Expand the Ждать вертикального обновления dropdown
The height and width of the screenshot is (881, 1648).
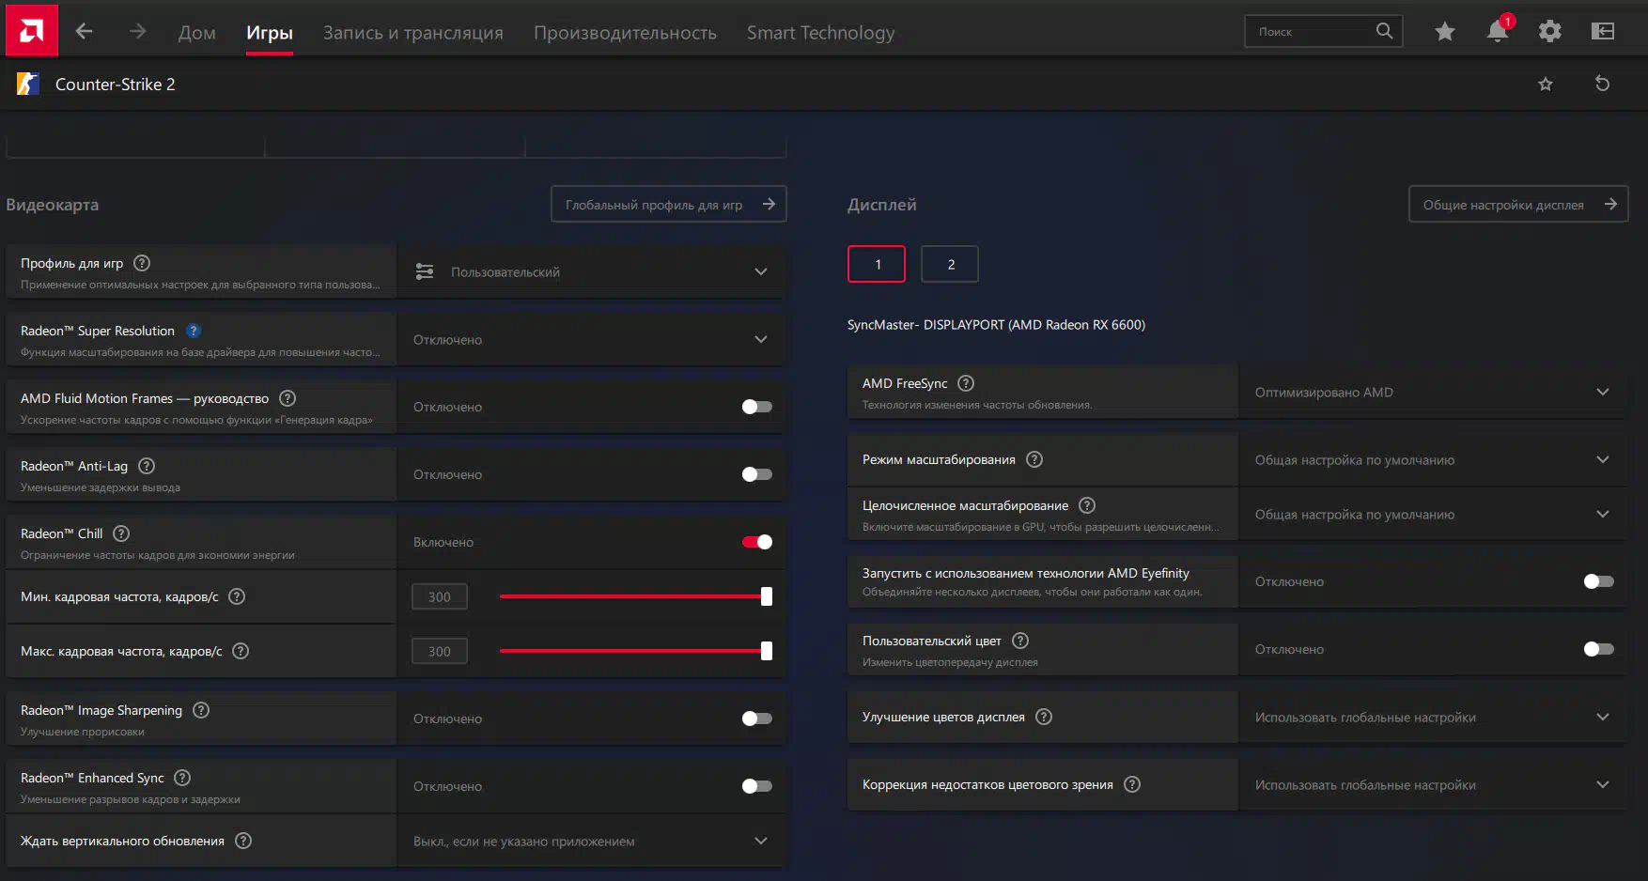760,841
